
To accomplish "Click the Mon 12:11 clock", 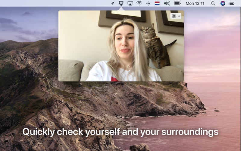I will tap(195, 3).
